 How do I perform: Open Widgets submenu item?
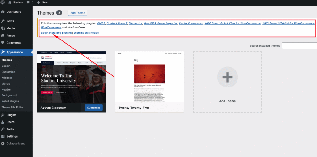point(7,78)
